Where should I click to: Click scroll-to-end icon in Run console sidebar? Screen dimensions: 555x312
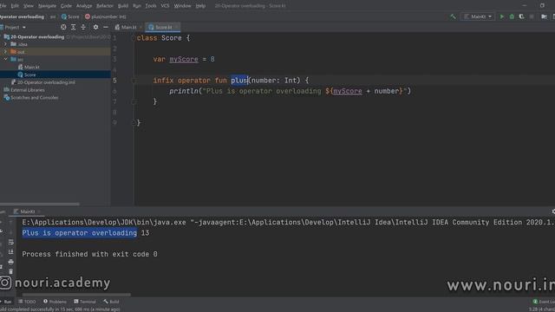click(11, 252)
